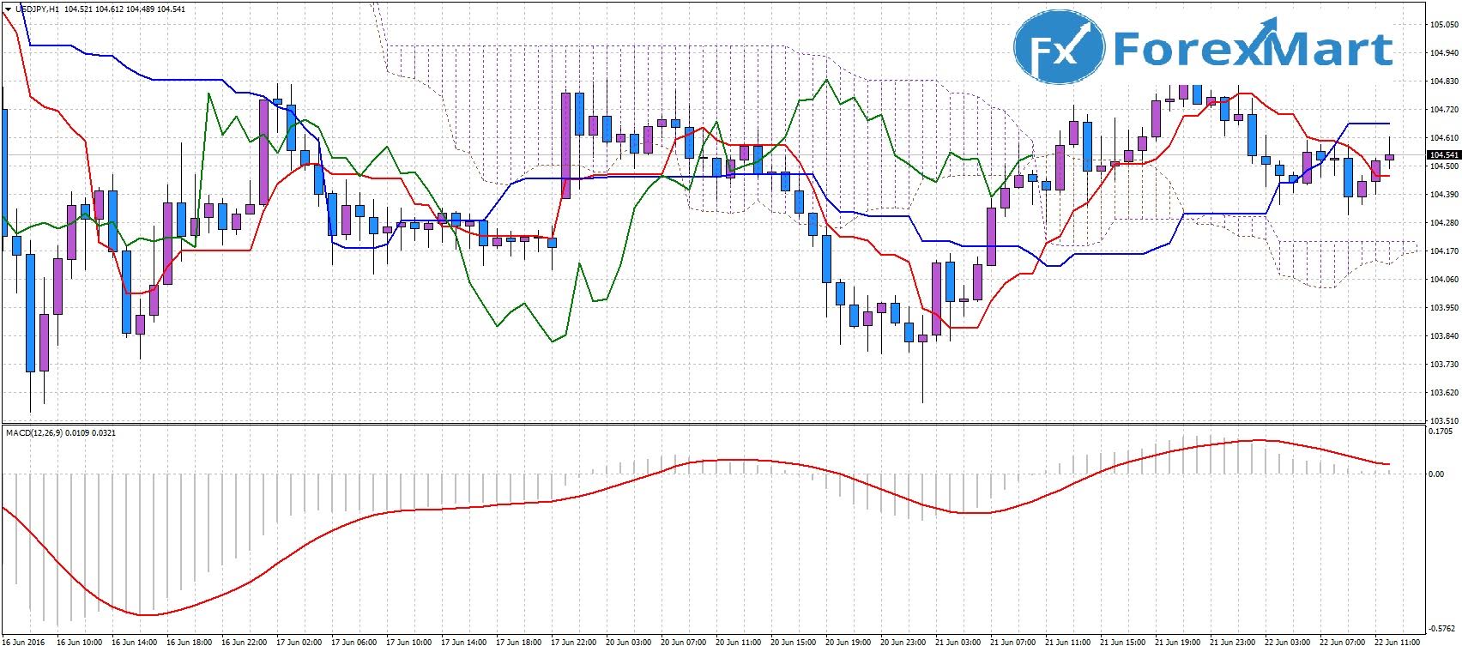Click the 17 Jun 18:00 time label
This screenshot has width=1462, height=652.
pos(519,642)
